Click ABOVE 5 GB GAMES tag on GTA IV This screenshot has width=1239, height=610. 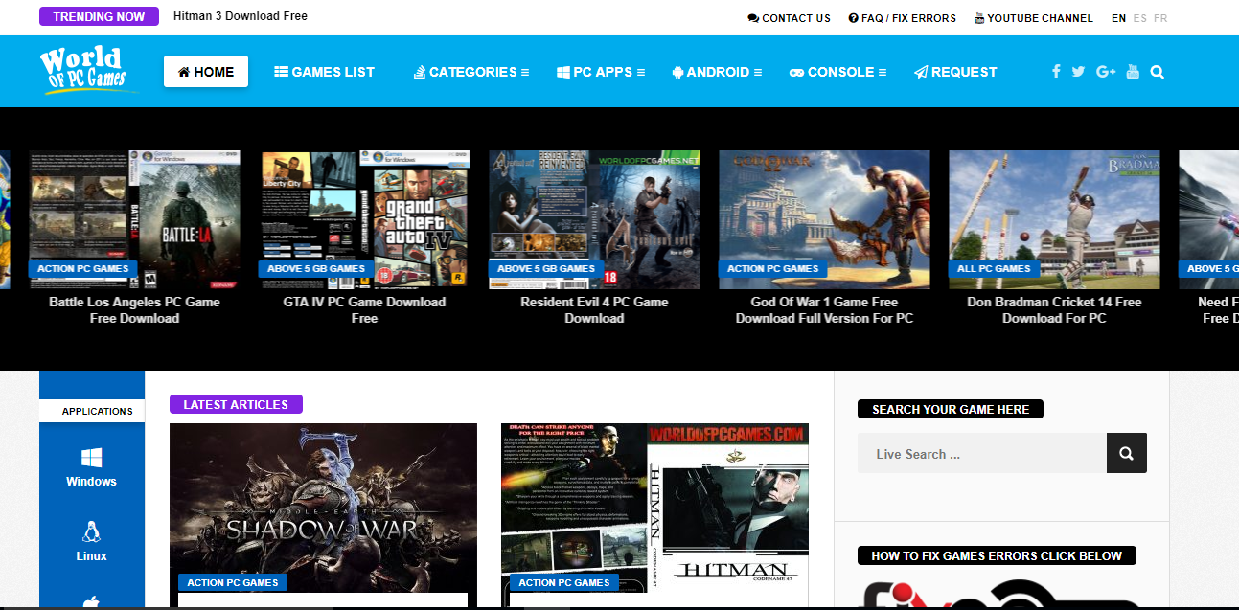click(316, 269)
